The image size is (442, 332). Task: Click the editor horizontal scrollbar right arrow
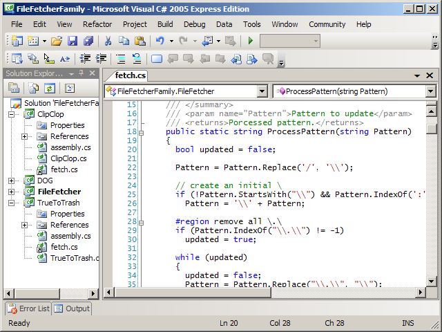point(421,293)
